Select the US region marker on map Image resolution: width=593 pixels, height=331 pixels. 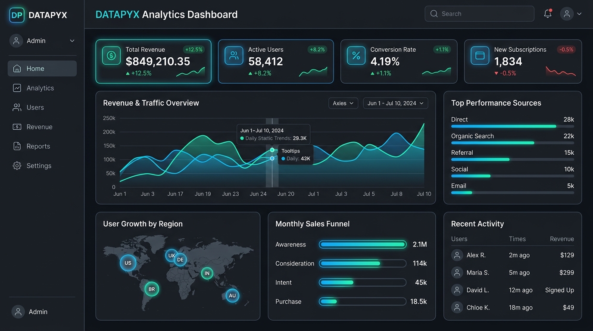click(128, 263)
